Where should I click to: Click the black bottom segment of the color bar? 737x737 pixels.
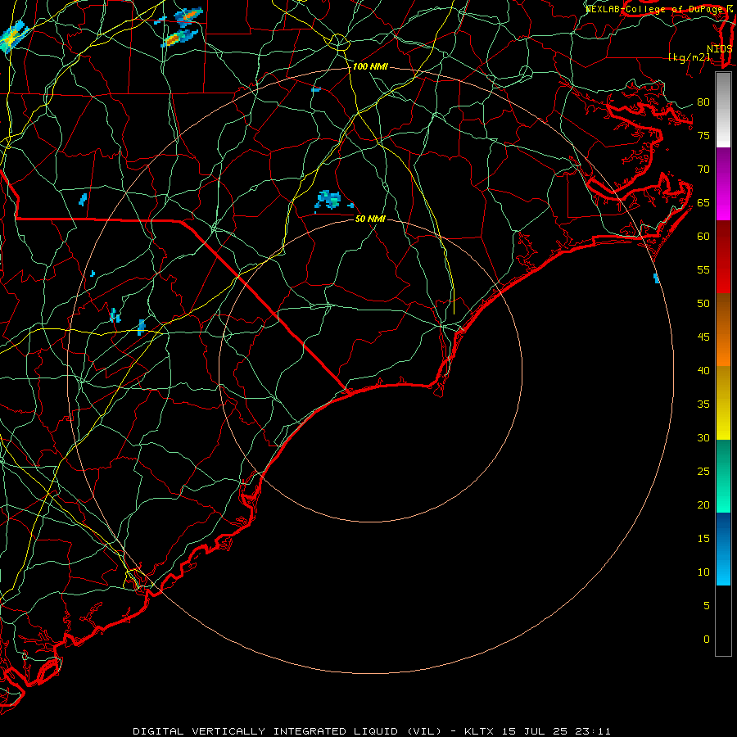[723, 621]
